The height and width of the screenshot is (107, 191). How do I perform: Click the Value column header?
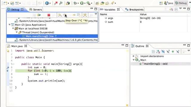[164, 14]
